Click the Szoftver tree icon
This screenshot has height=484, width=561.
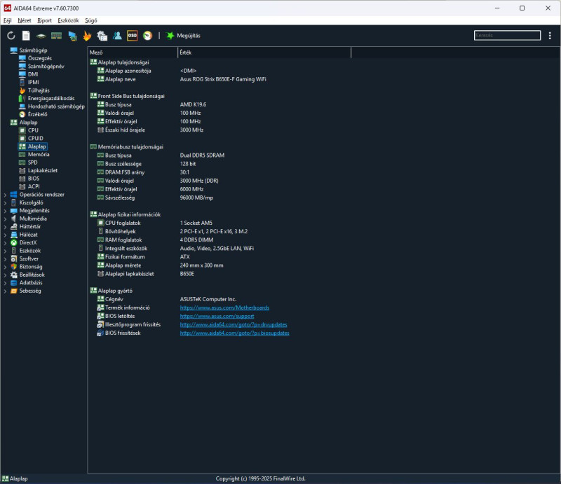[13, 258]
